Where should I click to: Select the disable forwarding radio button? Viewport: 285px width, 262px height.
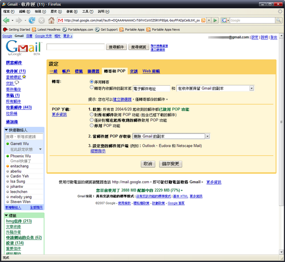click(x=92, y=82)
